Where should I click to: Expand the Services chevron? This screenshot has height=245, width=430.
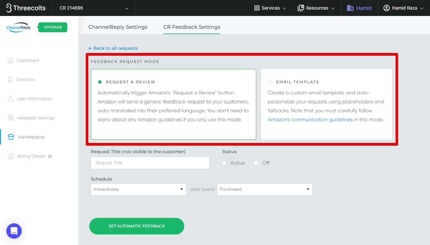tap(284, 8)
